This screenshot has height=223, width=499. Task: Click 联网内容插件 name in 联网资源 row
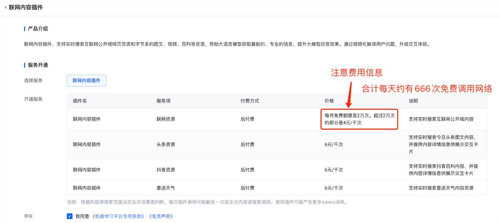click(x=87, y=119)
